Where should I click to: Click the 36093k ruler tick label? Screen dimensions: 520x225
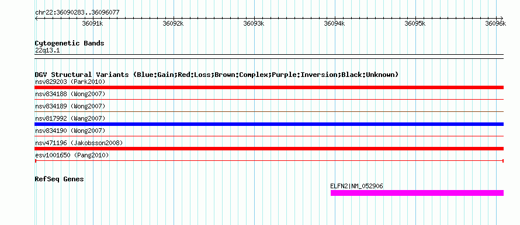tap(254, 23)
